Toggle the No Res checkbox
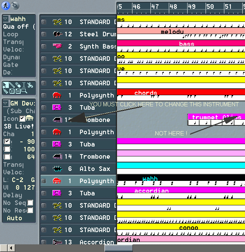 30,210
